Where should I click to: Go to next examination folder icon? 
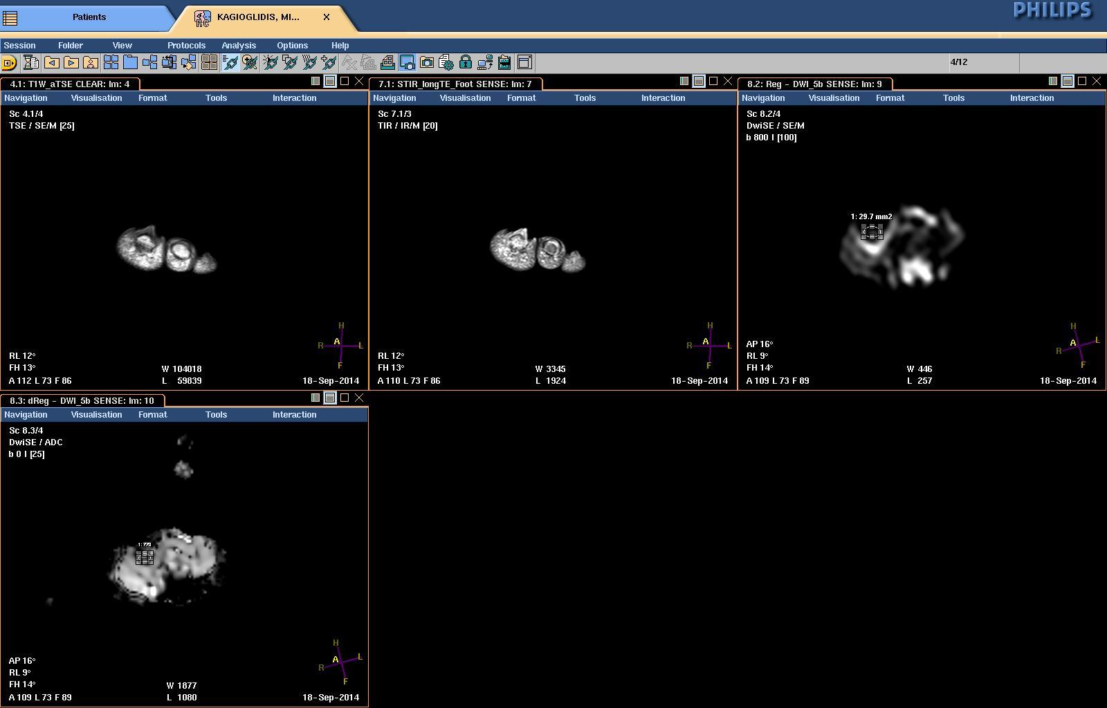click(71, 63)
